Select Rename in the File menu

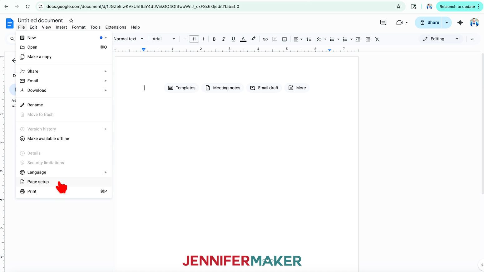pyautogui.click(x=64, y=105)
